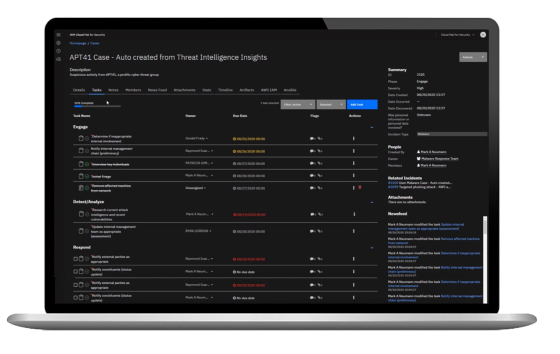Open the Actions dropdown for the case

473,57
